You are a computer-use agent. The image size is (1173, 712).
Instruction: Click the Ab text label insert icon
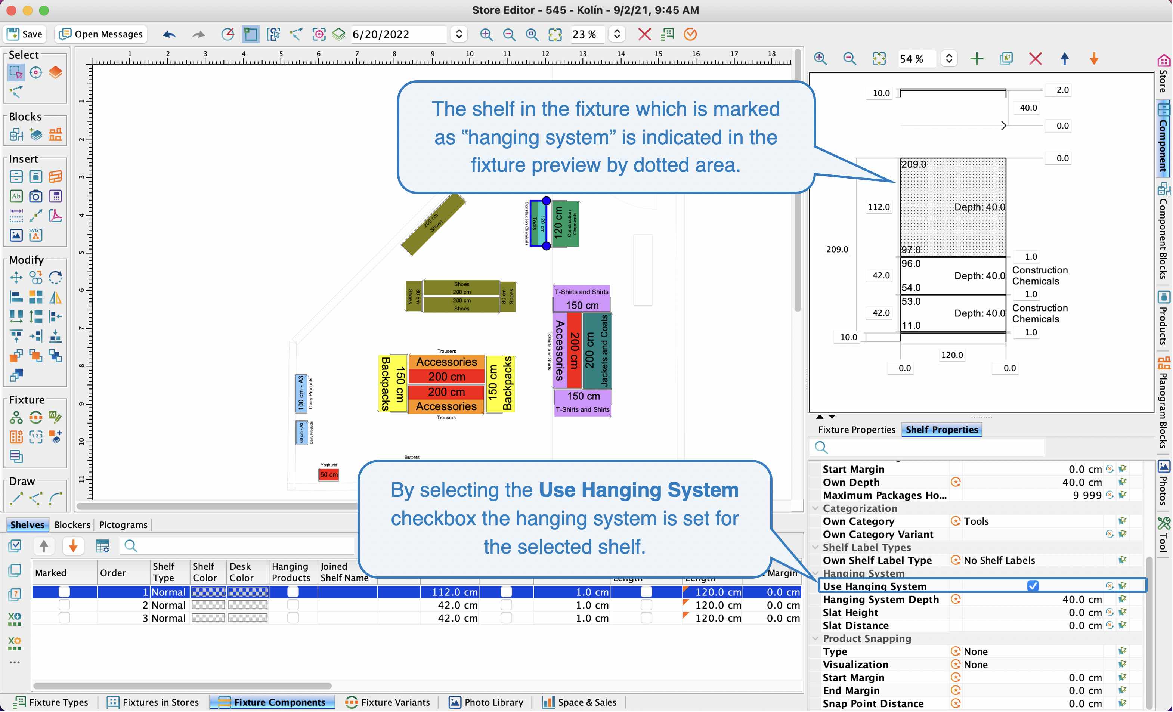[x=16, y=196]
